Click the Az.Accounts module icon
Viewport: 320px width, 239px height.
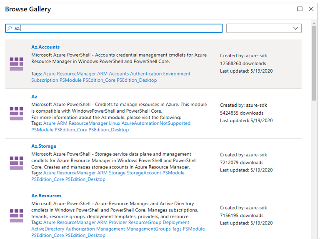pyautogui.click(x=16, y=64)
